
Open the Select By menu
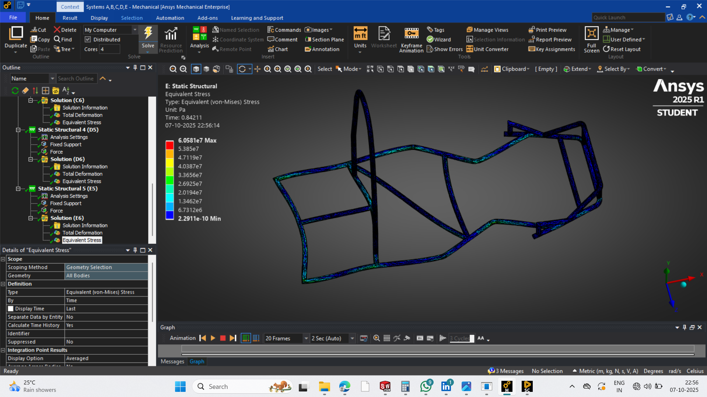[x=613, y=69]
